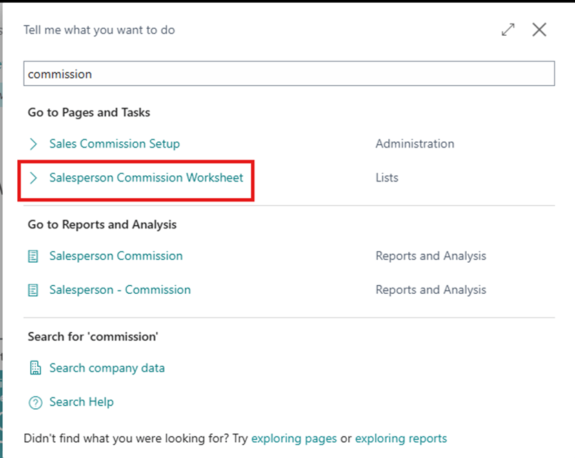Click the question mark help icon
Screen dimensions: 575x458
[34, 402]
